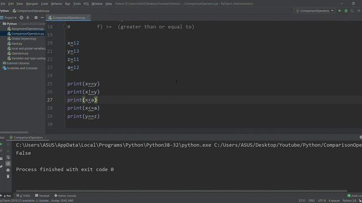
Task: Open local and global variable file
Action: [26, 48]
